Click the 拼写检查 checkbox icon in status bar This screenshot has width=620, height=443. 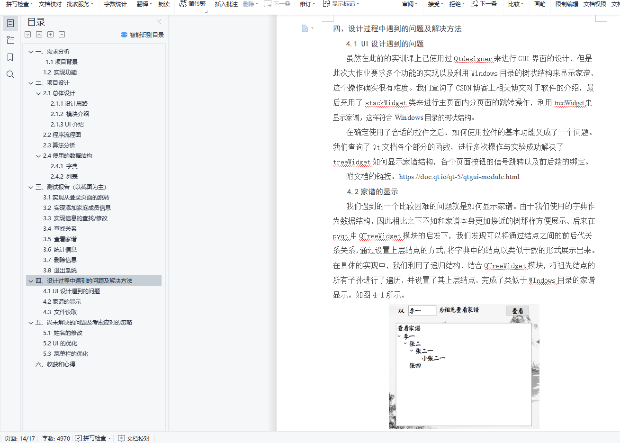pyautogui.click(x=79, y=438)
